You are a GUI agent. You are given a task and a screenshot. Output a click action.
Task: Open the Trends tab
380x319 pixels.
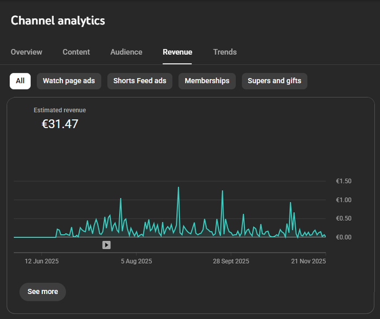[x=225, y=52]
